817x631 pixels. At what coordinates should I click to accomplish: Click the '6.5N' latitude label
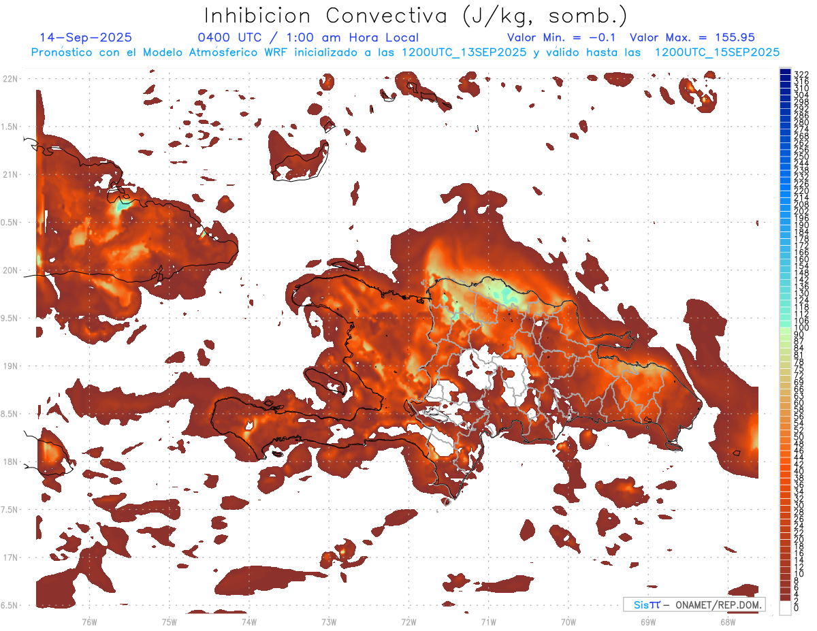click(x=10, y=605)
